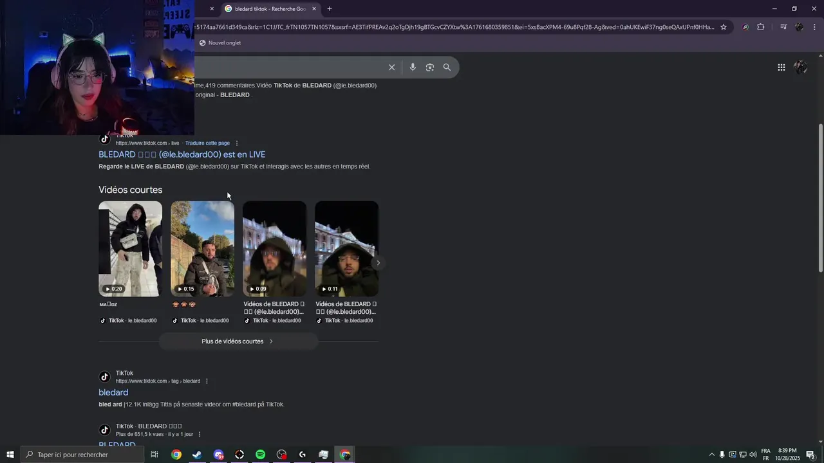Open the music extension icon in toolbar
Image resolution: width=824 pixels, height=463 pixels.
(x=745, y=27)
